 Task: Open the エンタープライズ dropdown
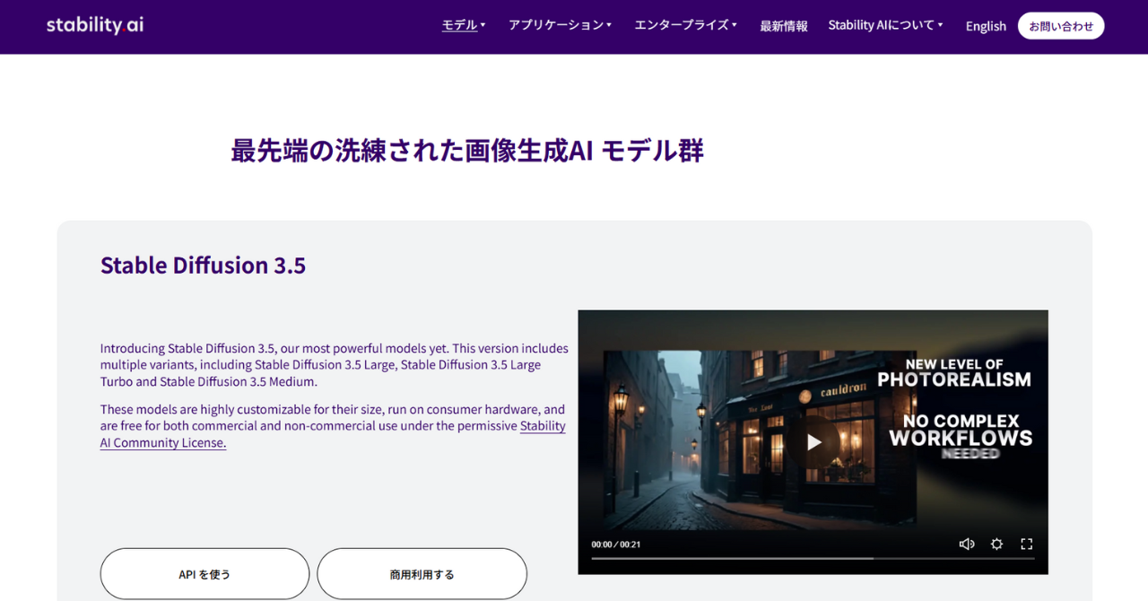[685, 25]
